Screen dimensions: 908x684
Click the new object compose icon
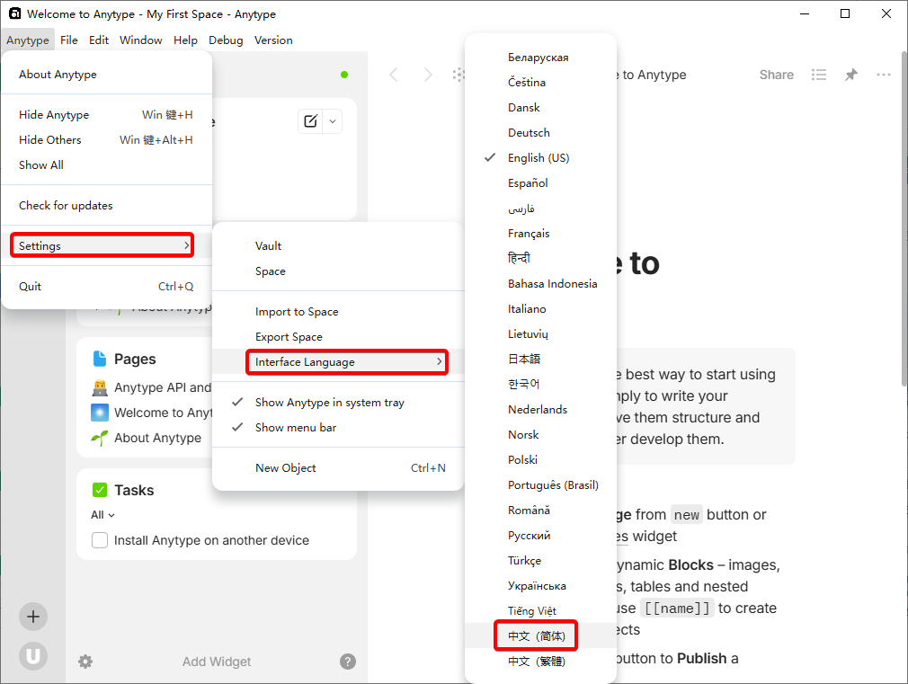[x=310, y=121]
